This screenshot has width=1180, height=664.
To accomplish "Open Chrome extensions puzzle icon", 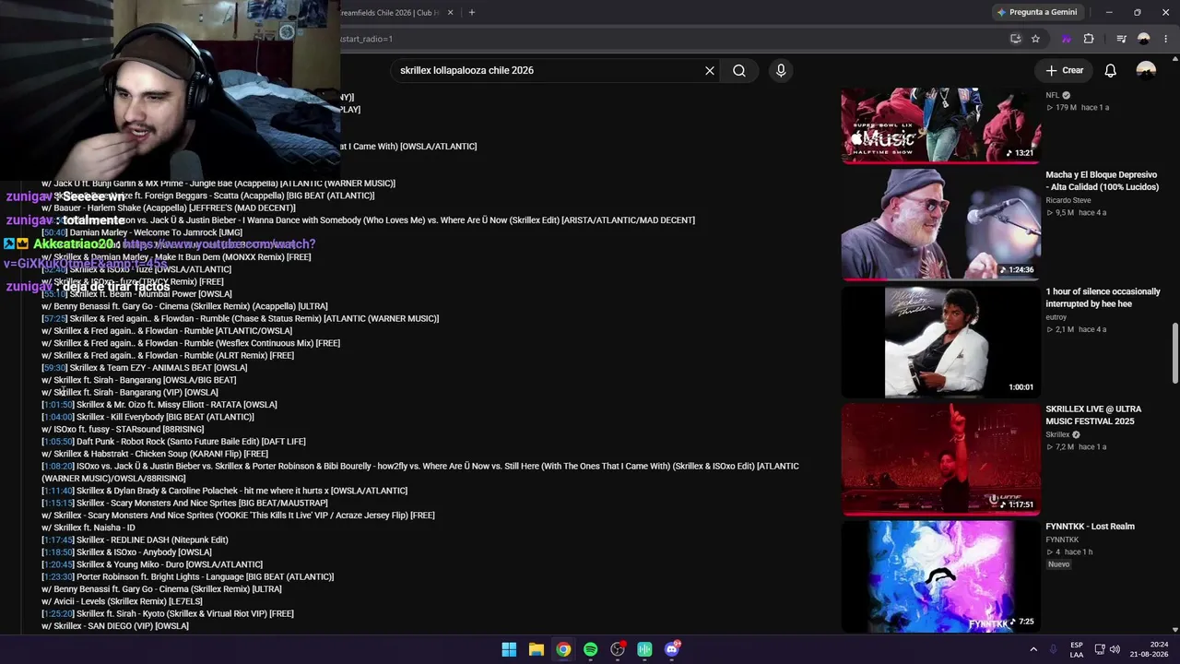I will click(1089, 39).
